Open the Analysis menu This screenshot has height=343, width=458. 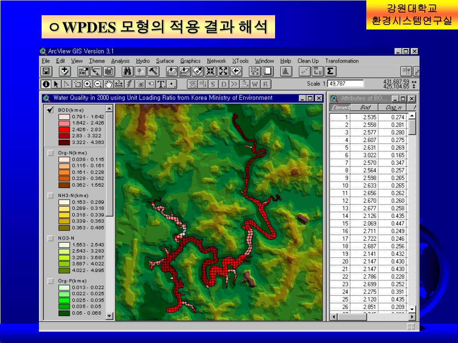(120, 61)
